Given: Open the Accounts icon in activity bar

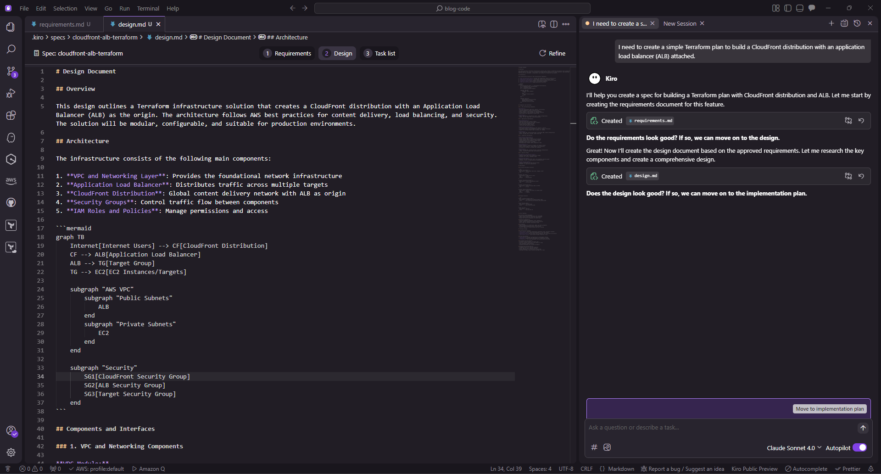Looking at the screenshot, I should [x=11, y=431].
